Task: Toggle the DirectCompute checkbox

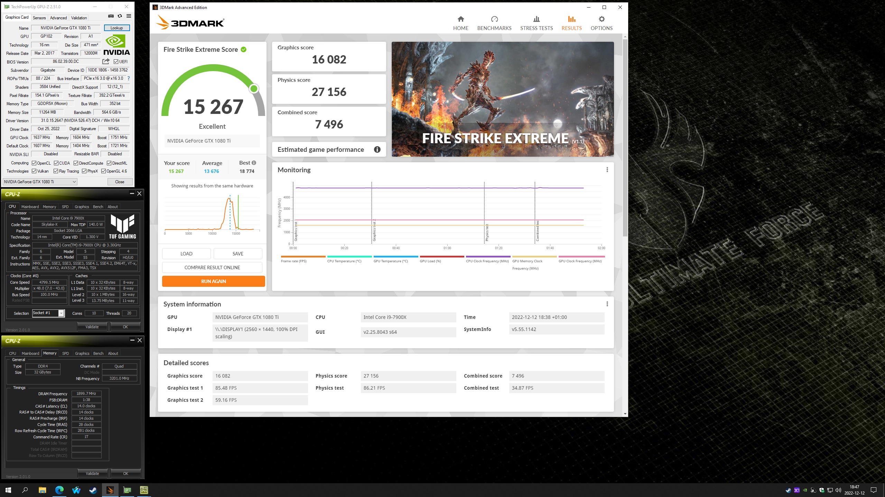Action: point(76,163)
